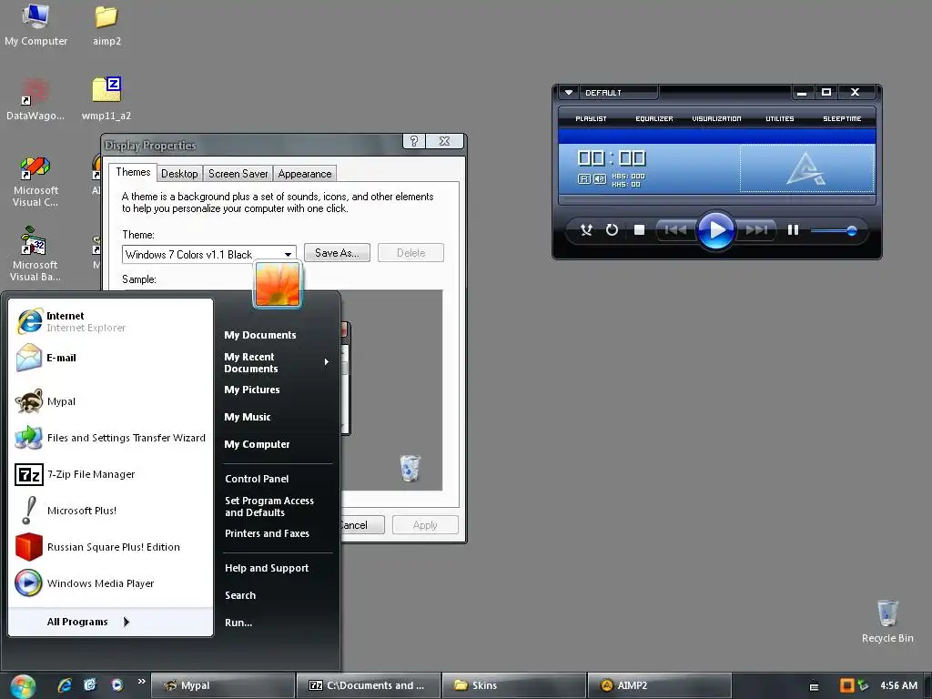Toggle the speaker mute indicator in AIMP2

pyautogui.click(x=600, y=179)
